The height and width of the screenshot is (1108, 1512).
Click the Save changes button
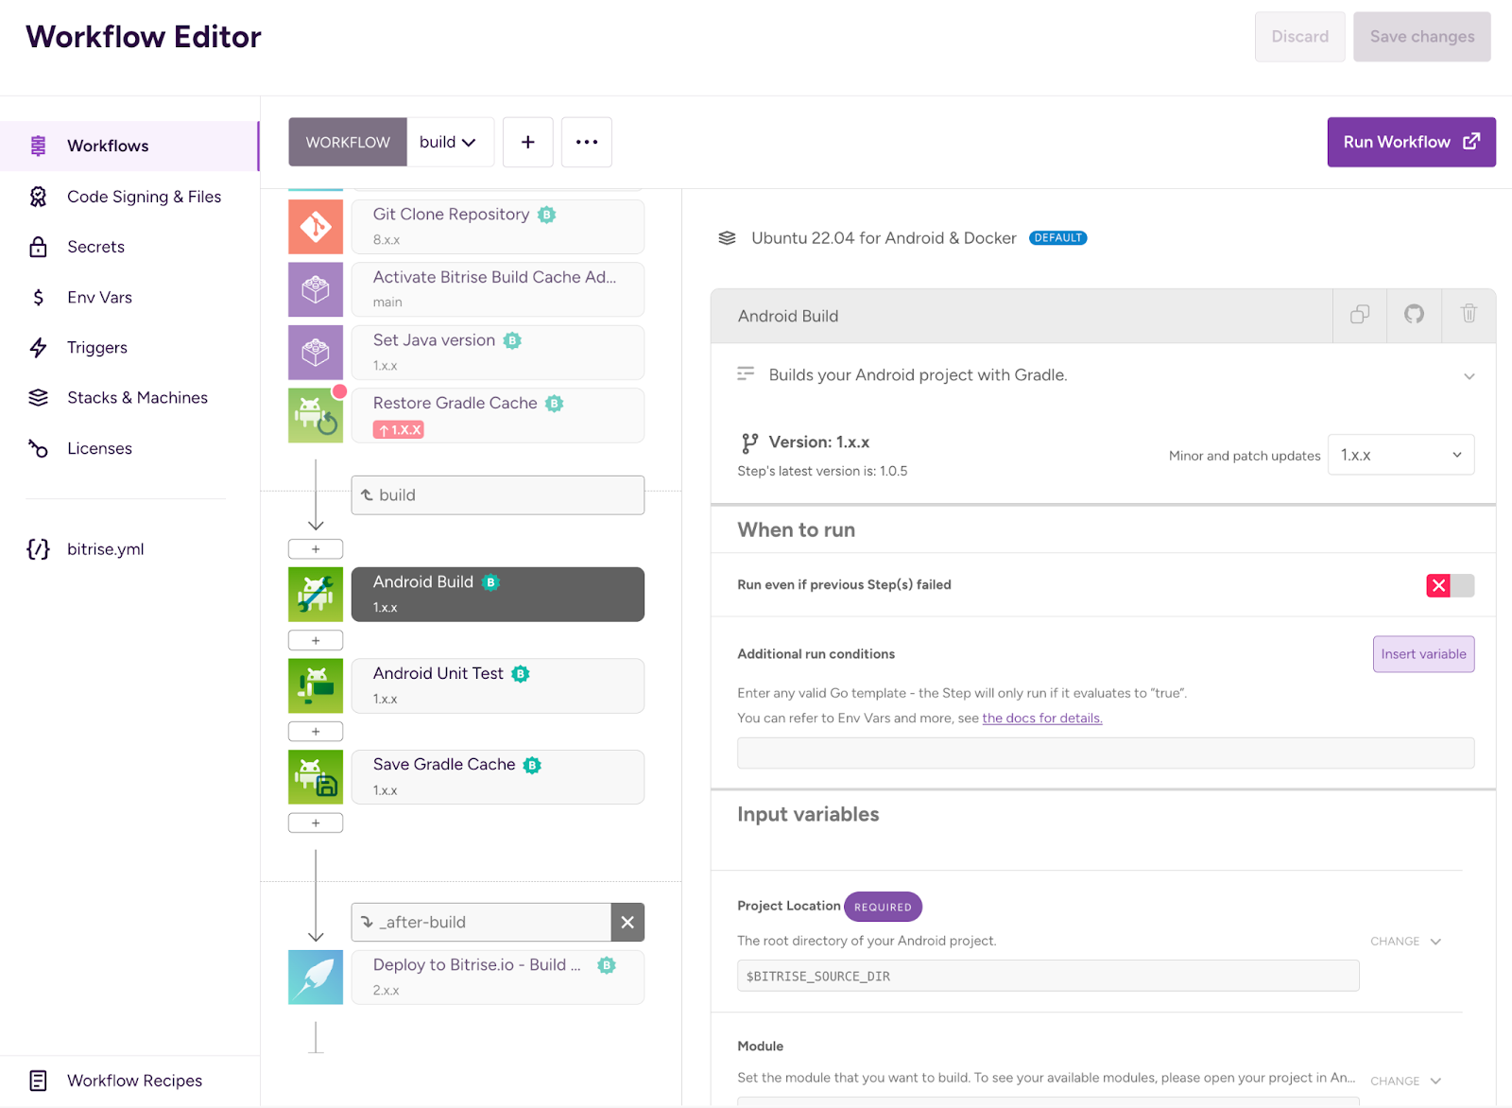pos(1422,37)
